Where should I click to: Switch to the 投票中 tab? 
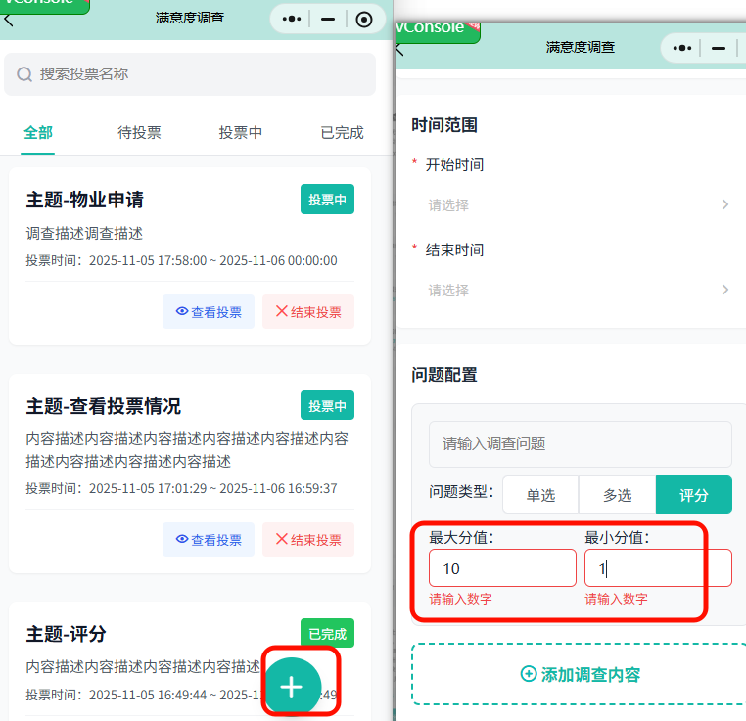[x=240, y=133]
